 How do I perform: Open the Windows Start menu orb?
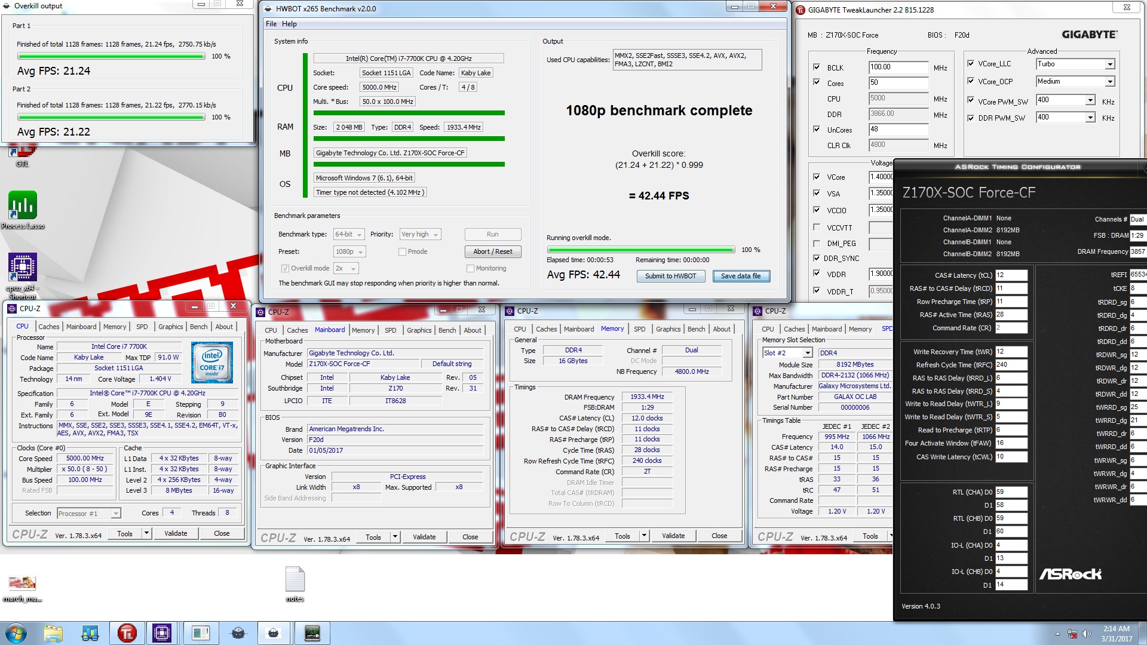pyautogui.click(x=16, y=633)
